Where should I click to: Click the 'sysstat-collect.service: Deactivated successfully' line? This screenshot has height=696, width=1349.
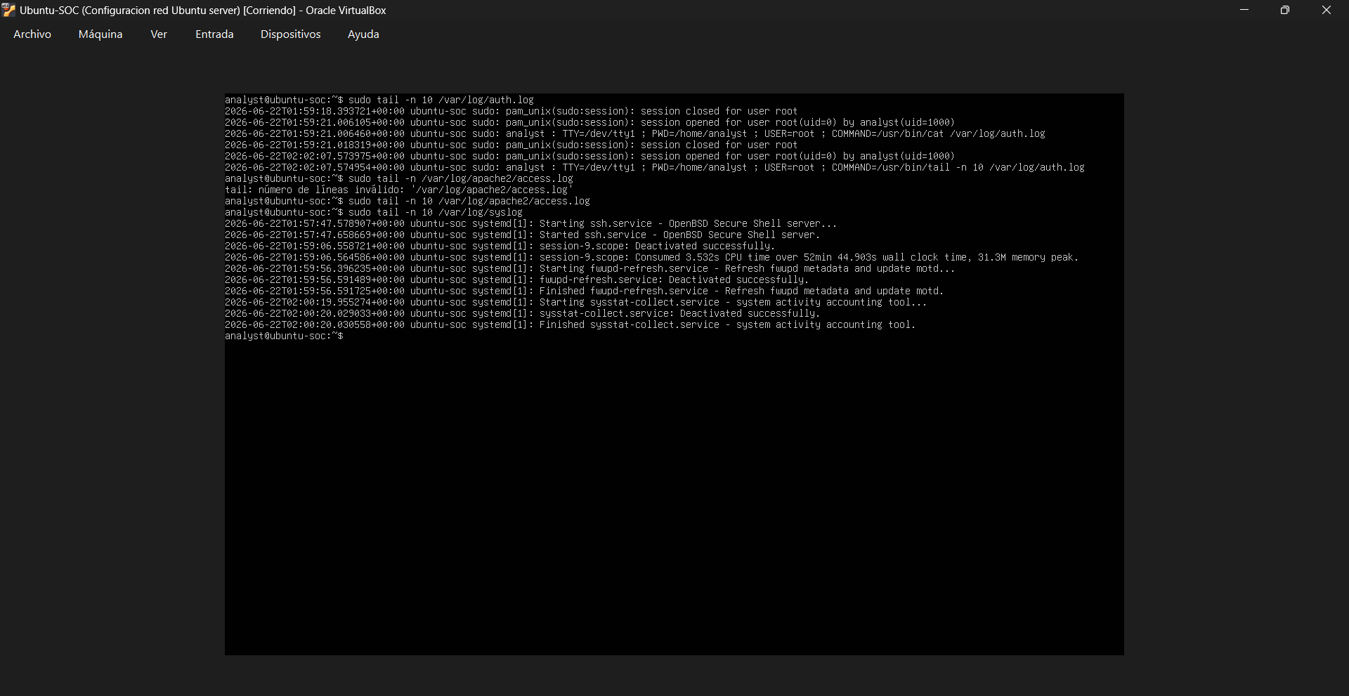tap(523, 313)
